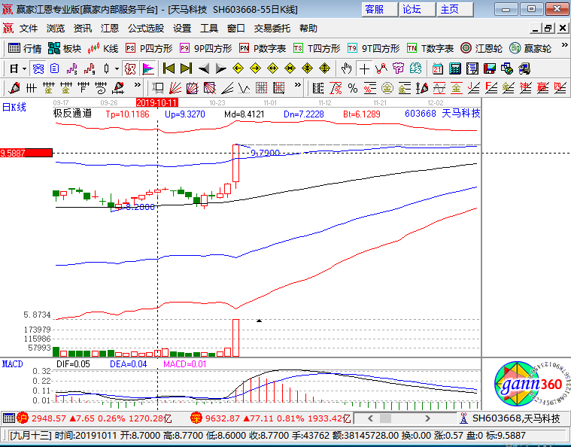Screen dimensions: 571x447
Task: Select the 神 angle line tool
Action: click(525, 88)
